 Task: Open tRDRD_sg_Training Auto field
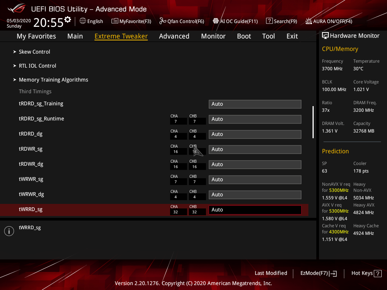255,104
